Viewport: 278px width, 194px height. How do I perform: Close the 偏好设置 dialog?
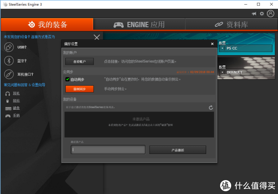[x=212, y=44]
